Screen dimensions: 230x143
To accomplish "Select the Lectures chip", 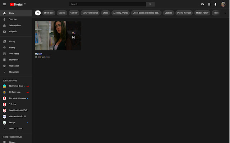I will coord(169,13).
